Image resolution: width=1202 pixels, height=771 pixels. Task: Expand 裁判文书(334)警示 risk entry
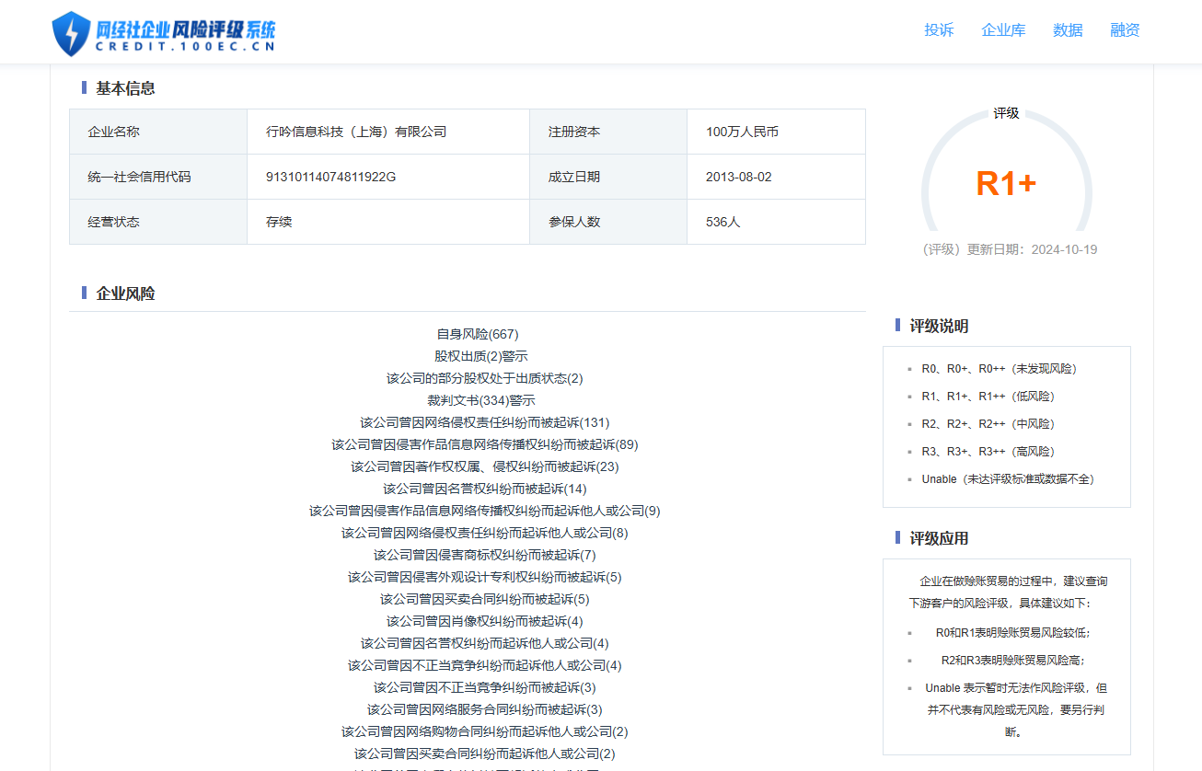tap(480, 400)
